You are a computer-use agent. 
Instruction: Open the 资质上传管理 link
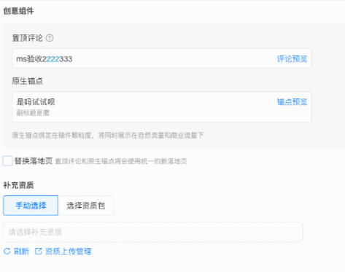pos(69,252)
